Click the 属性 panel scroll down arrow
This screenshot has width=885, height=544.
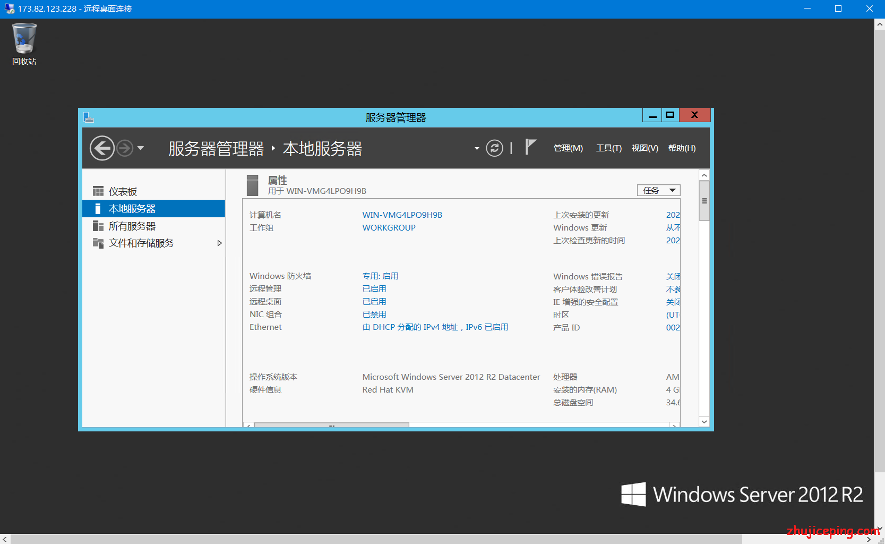tap(704, 422)
